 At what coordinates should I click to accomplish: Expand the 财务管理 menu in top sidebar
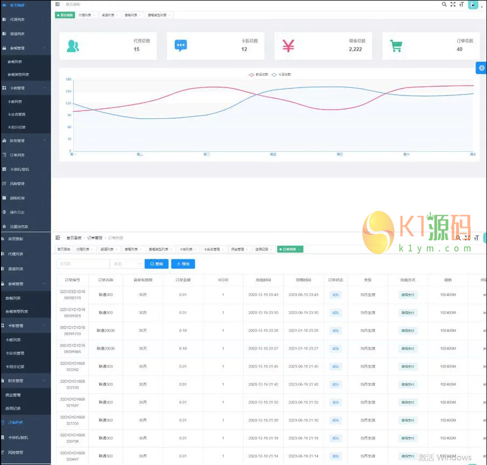pos(25,141)
